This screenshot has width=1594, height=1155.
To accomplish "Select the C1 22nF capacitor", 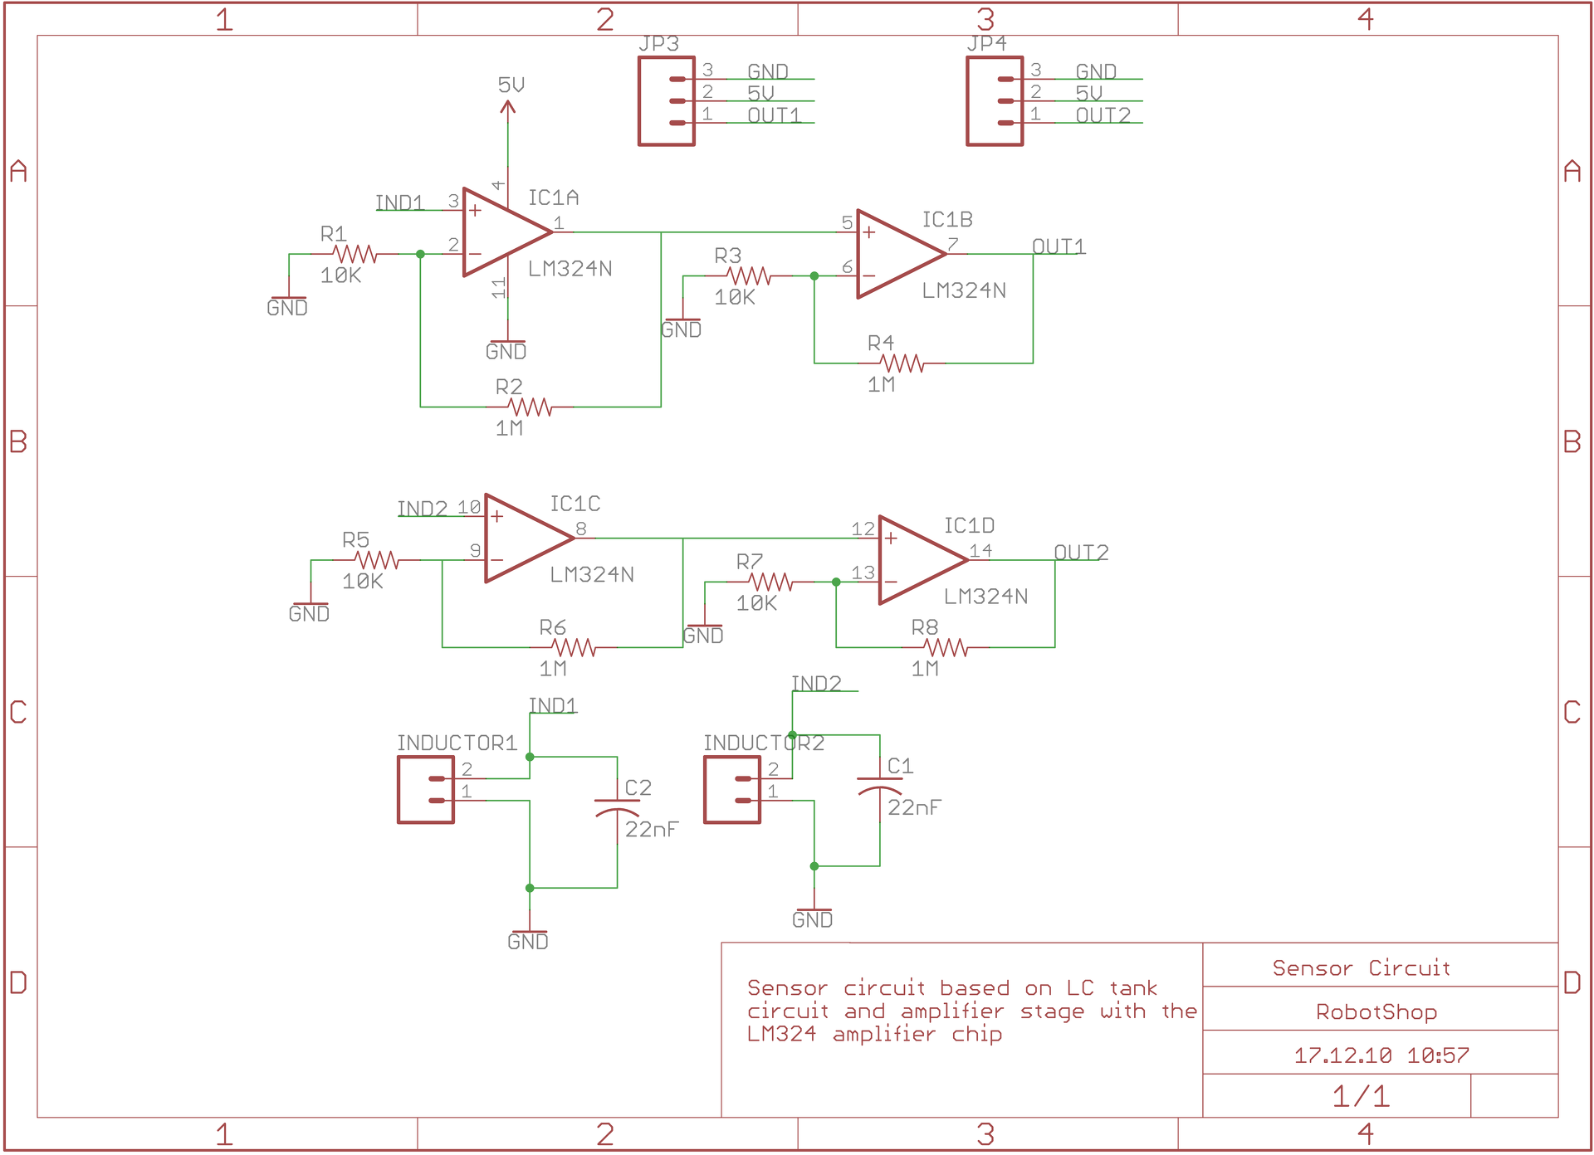I will pyautogui.click(x=879, y=784).
